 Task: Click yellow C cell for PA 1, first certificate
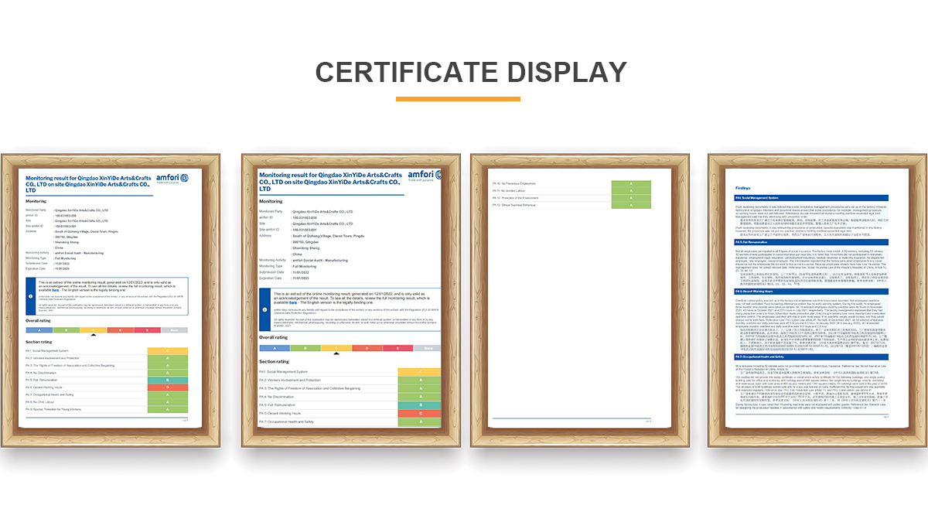click(x=168, y=350)
